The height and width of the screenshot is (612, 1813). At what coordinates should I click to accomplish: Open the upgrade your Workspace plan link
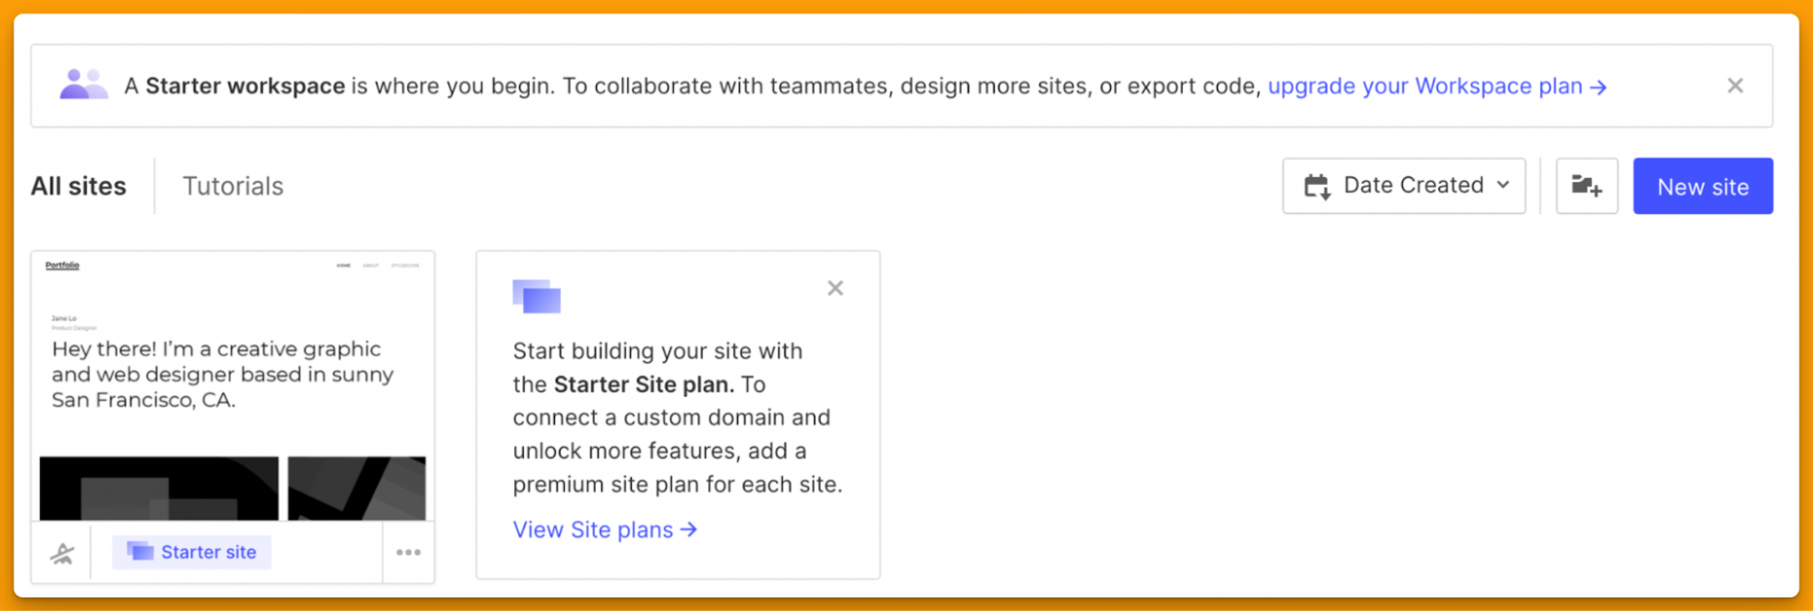(1437, 86)
